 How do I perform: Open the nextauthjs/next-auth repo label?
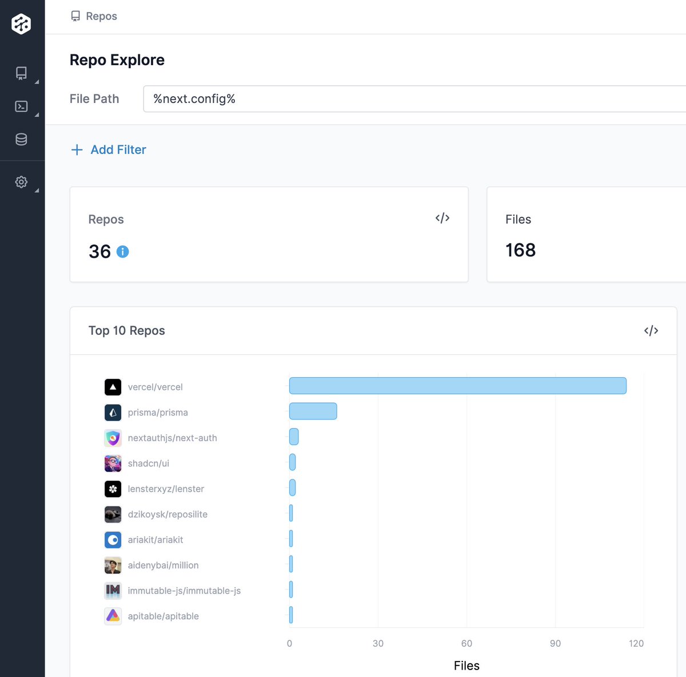173,438
